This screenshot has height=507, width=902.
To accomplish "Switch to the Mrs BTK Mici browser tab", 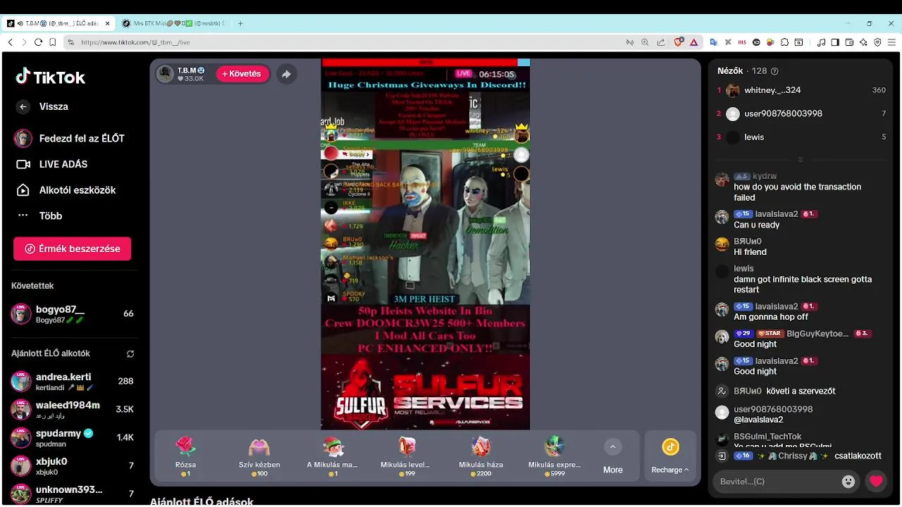I will (173, 23).
